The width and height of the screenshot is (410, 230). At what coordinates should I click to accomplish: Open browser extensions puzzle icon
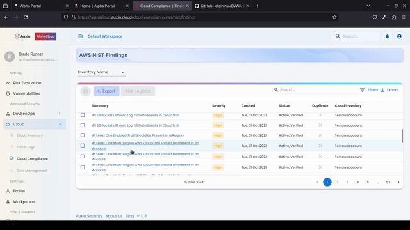(x=394, y=17)
